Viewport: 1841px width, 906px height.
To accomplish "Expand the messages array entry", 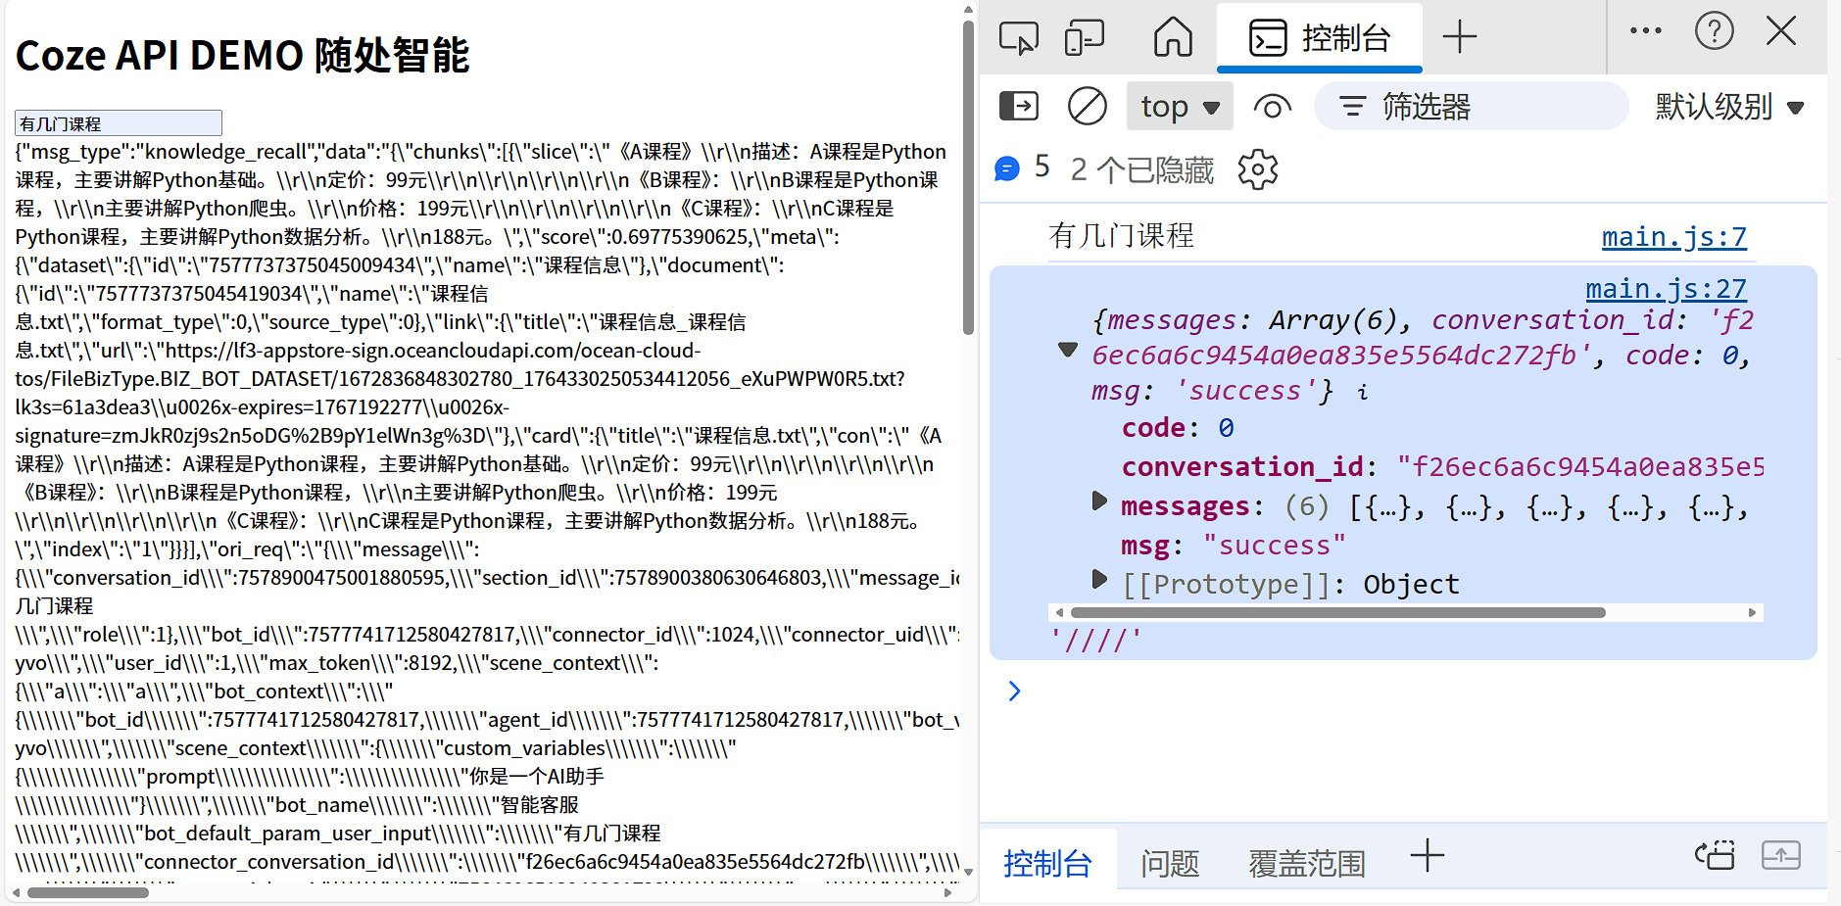I will 1099,501.
